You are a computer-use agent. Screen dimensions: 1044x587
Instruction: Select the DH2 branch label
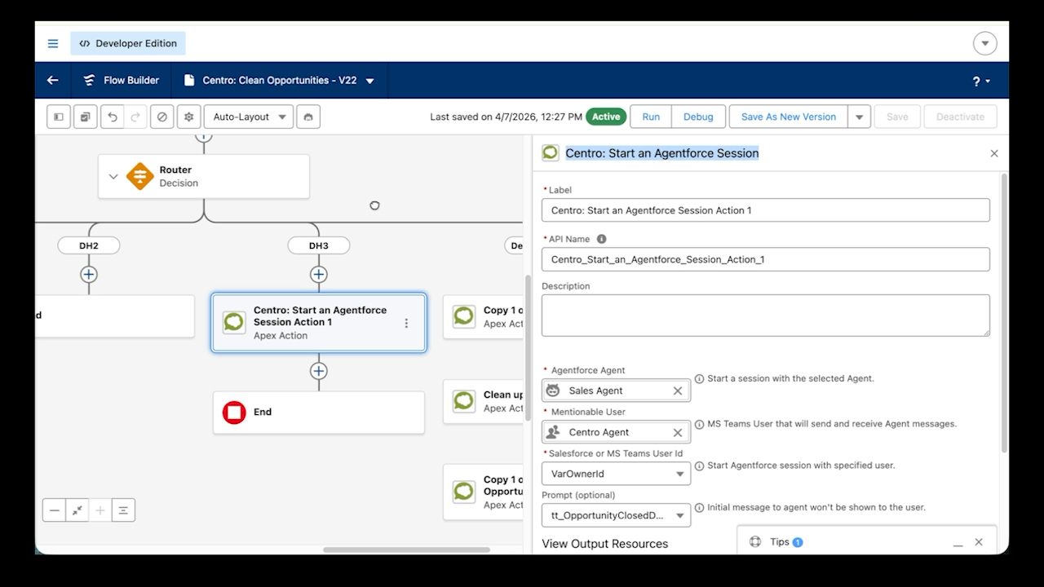pyautogui.click(x=89, y=245)
